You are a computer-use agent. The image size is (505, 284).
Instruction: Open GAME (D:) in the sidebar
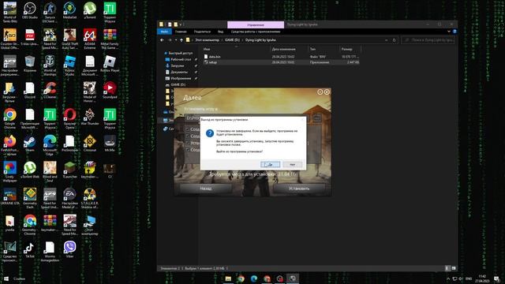pyautogui.click(x=178, y=84)
